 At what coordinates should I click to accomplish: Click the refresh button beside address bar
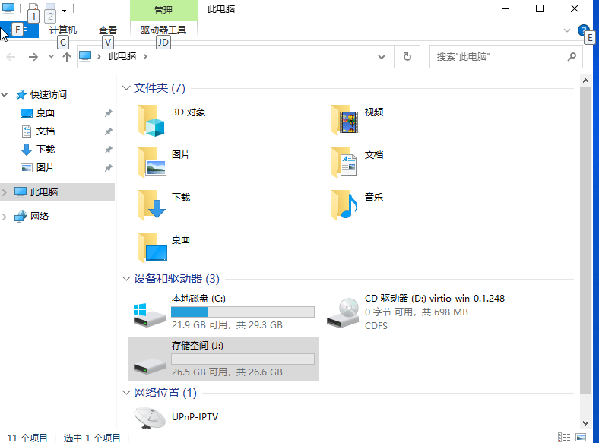tap(407, 57)
